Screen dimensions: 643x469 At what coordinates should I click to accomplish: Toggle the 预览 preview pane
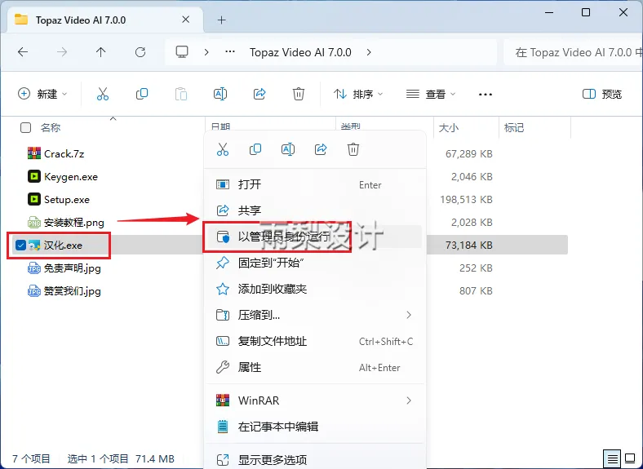602,95
